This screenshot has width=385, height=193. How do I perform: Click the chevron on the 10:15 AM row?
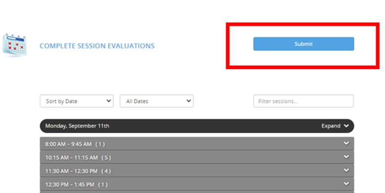pyautogui.click(x=346, y=156)
